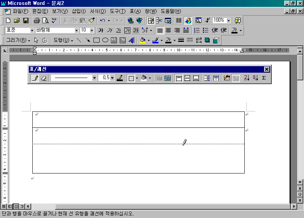Viewport: 304px width, 218px height.
Task: Click the Print icon in the standard toolbar
Action: coord(36,20)
